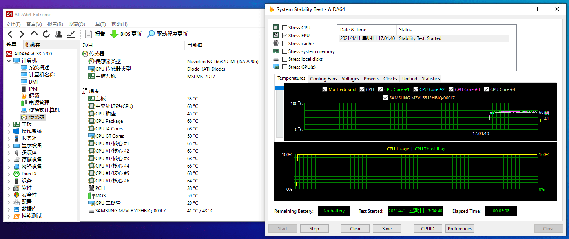569x239 pixels.
Task: Expand the 存储设备 tree node
Action: [9, 159]
